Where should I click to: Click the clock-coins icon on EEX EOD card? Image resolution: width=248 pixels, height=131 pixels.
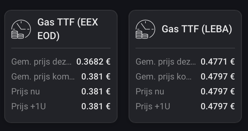click(21, 29)
